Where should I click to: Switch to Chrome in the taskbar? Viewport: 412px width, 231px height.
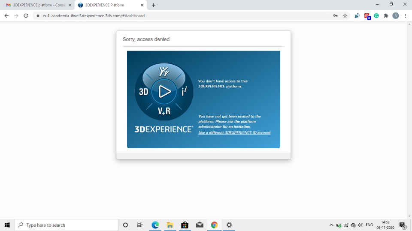(215, 225)
